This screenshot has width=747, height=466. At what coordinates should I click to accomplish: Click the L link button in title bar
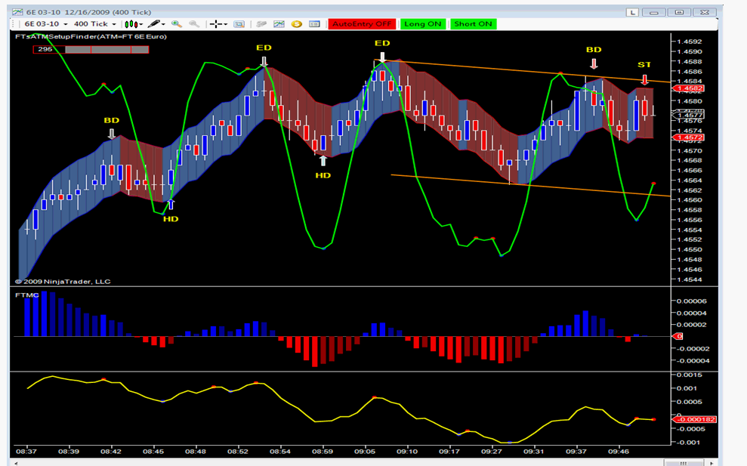632,12
